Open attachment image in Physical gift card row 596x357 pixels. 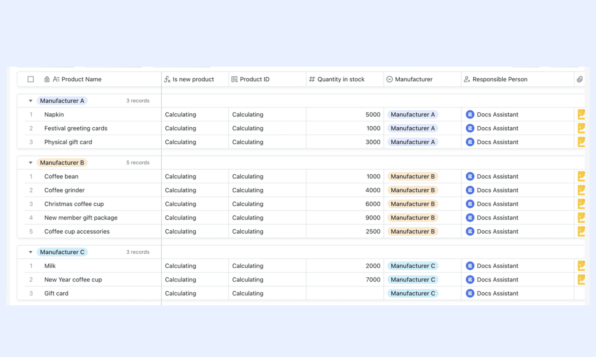point(581,142)
